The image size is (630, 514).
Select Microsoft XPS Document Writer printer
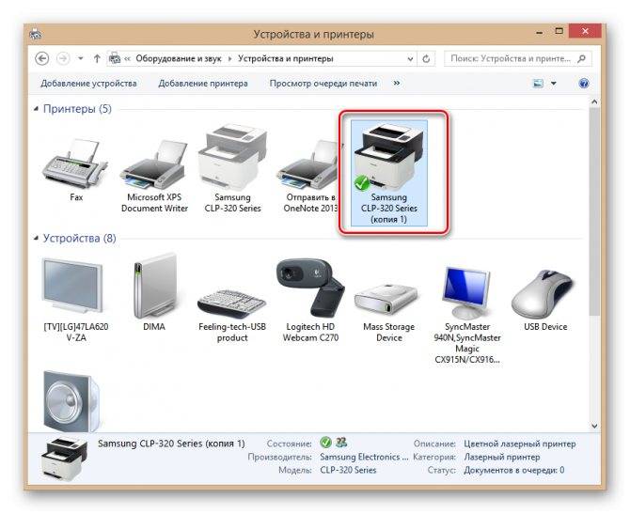tap(154, 164)
